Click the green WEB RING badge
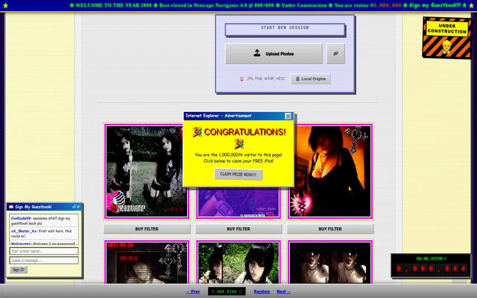The height and width of the screenshot is (298, 477). click(x=227, y=291)
